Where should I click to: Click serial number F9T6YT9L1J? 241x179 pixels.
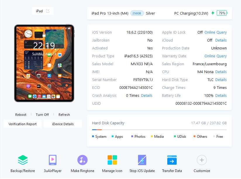pyautogui.click(x=143, y=80)
